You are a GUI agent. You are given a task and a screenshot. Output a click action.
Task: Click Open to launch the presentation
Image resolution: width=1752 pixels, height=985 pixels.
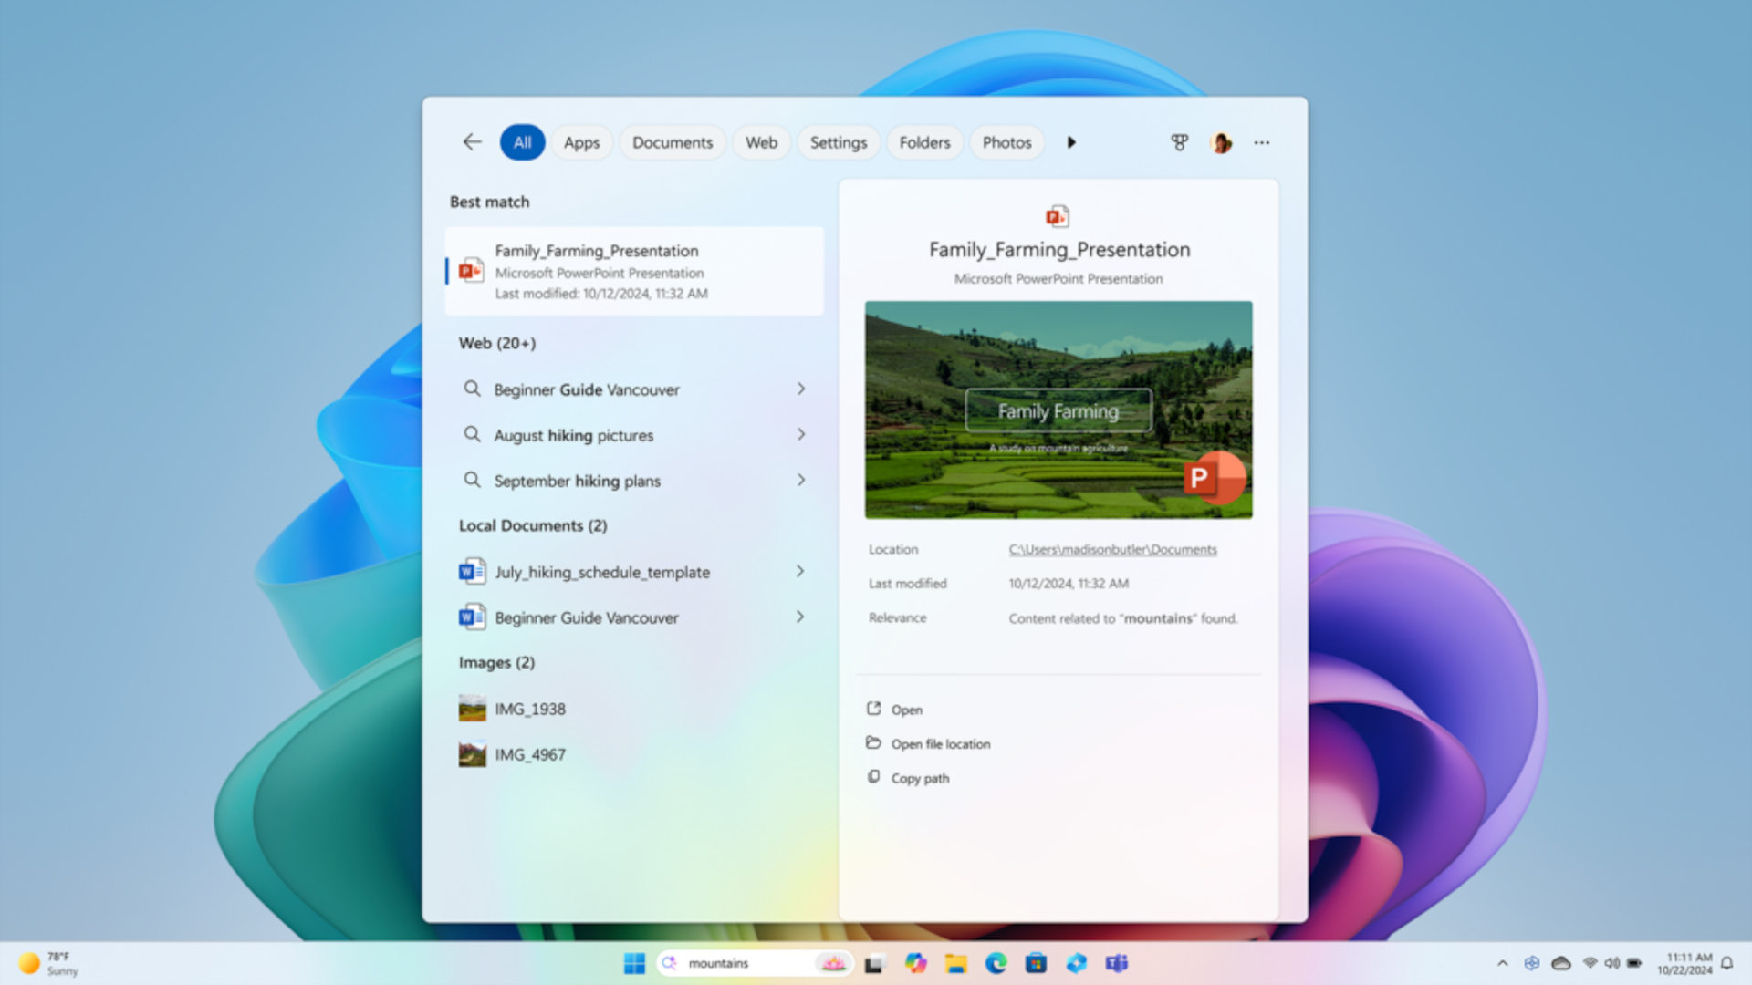(907, 710)
